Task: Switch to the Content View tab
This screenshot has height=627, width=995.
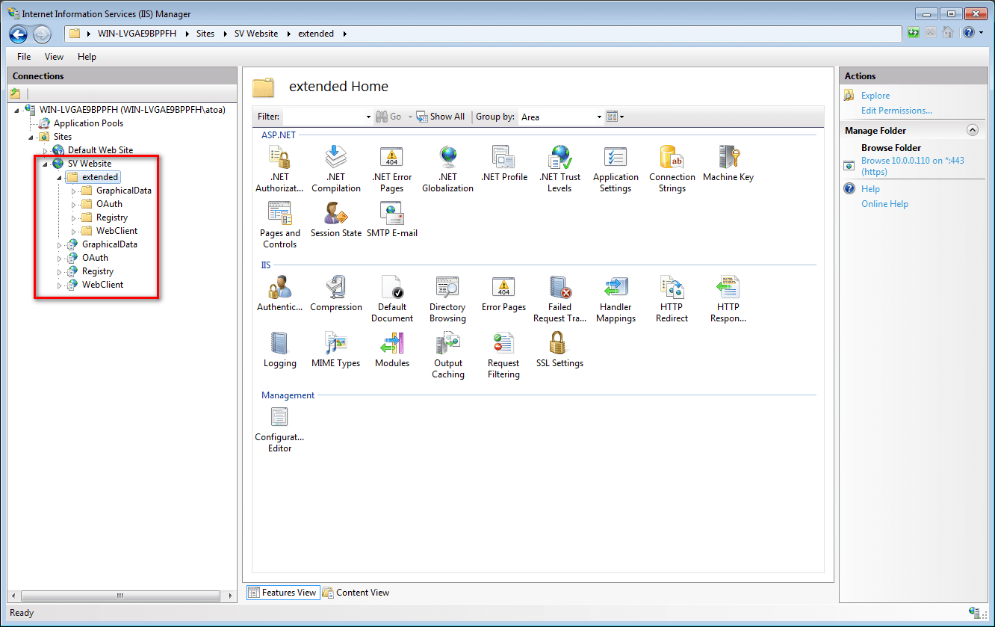Action: coord(356,593)
